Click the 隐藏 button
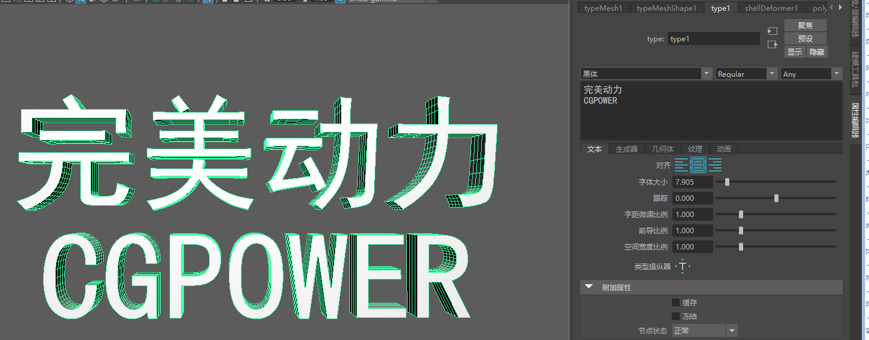Image resolution: width=869 pixels, height=340 pixels. 817,52
